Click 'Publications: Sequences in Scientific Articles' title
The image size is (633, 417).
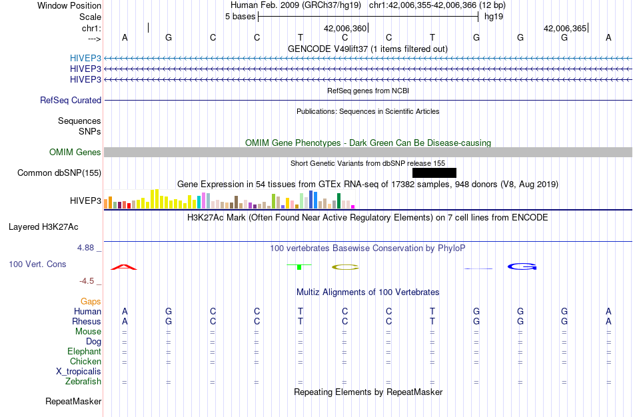click(x=368, y=111)
